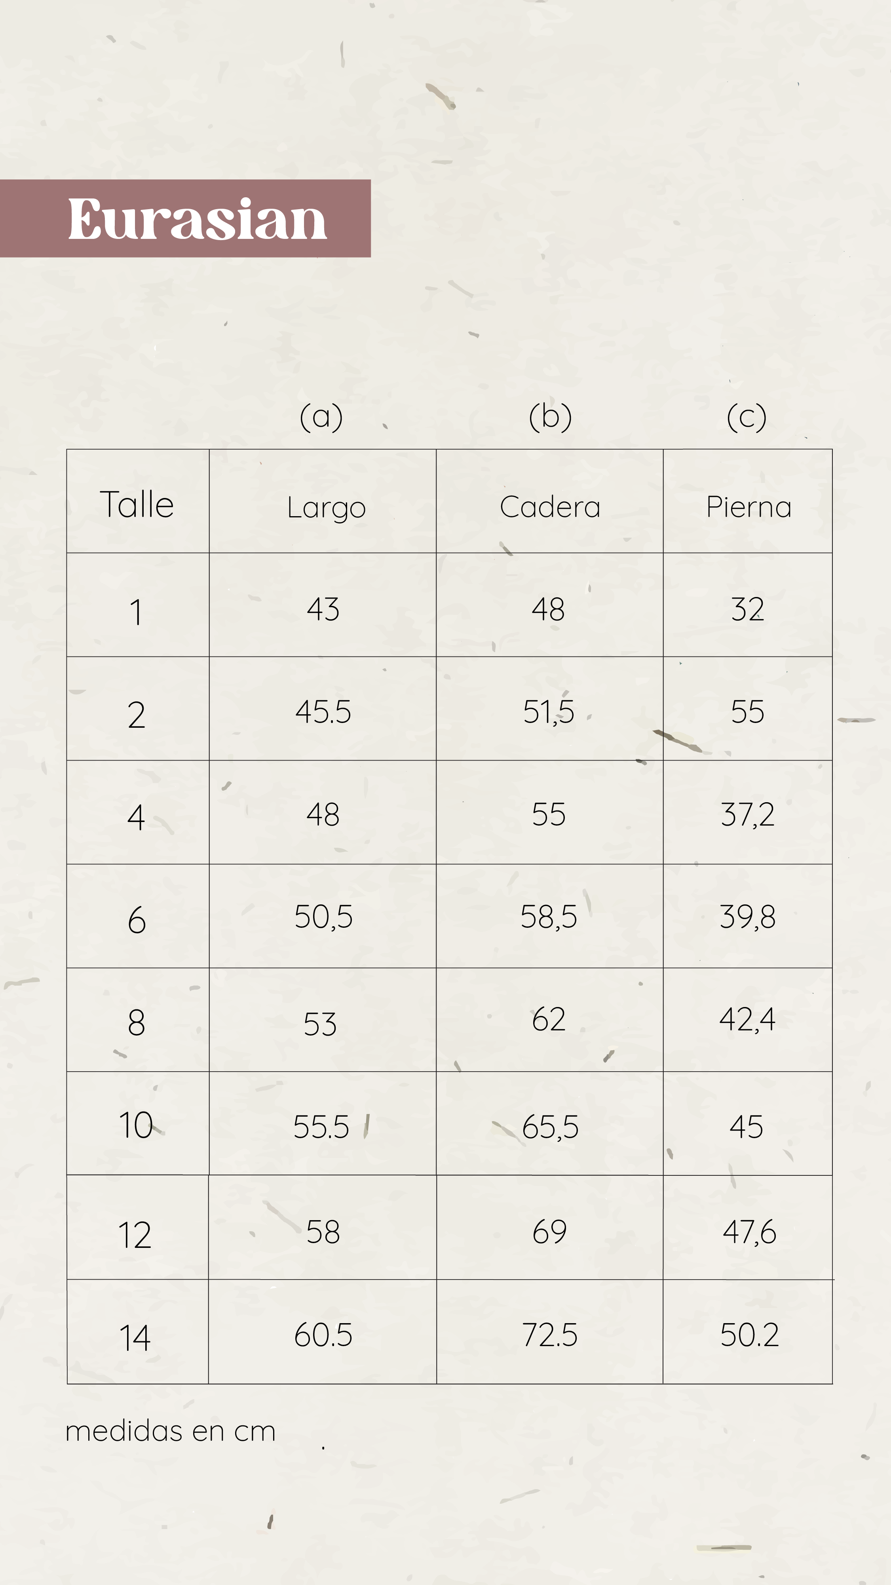The height and width of the screenshot is (1585, 891).
Task: Click the medidas en cm footnote
Action: pyautogui.click(x=170, y=1431)
